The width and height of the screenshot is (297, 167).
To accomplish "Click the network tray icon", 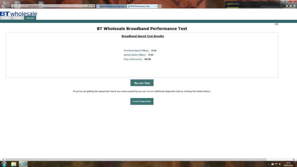I will click(272, 164).
